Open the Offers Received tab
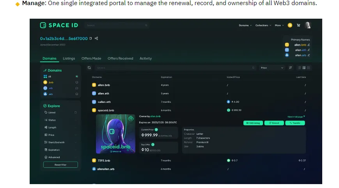339x188 pixels. pyautogui.click(x=121, y=58)
